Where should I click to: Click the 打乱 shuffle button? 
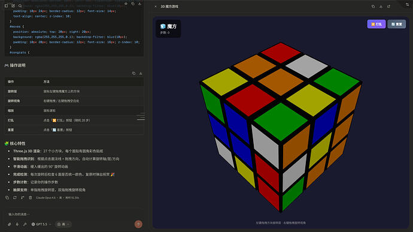376,24
